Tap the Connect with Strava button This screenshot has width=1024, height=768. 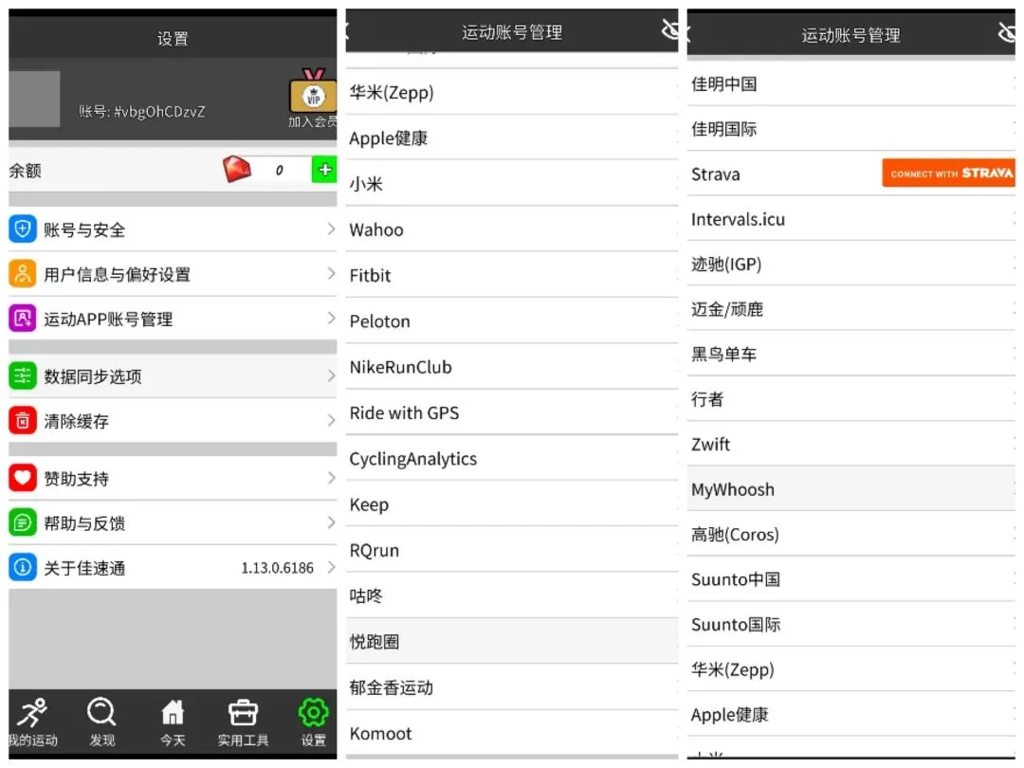tap(949, 174)
